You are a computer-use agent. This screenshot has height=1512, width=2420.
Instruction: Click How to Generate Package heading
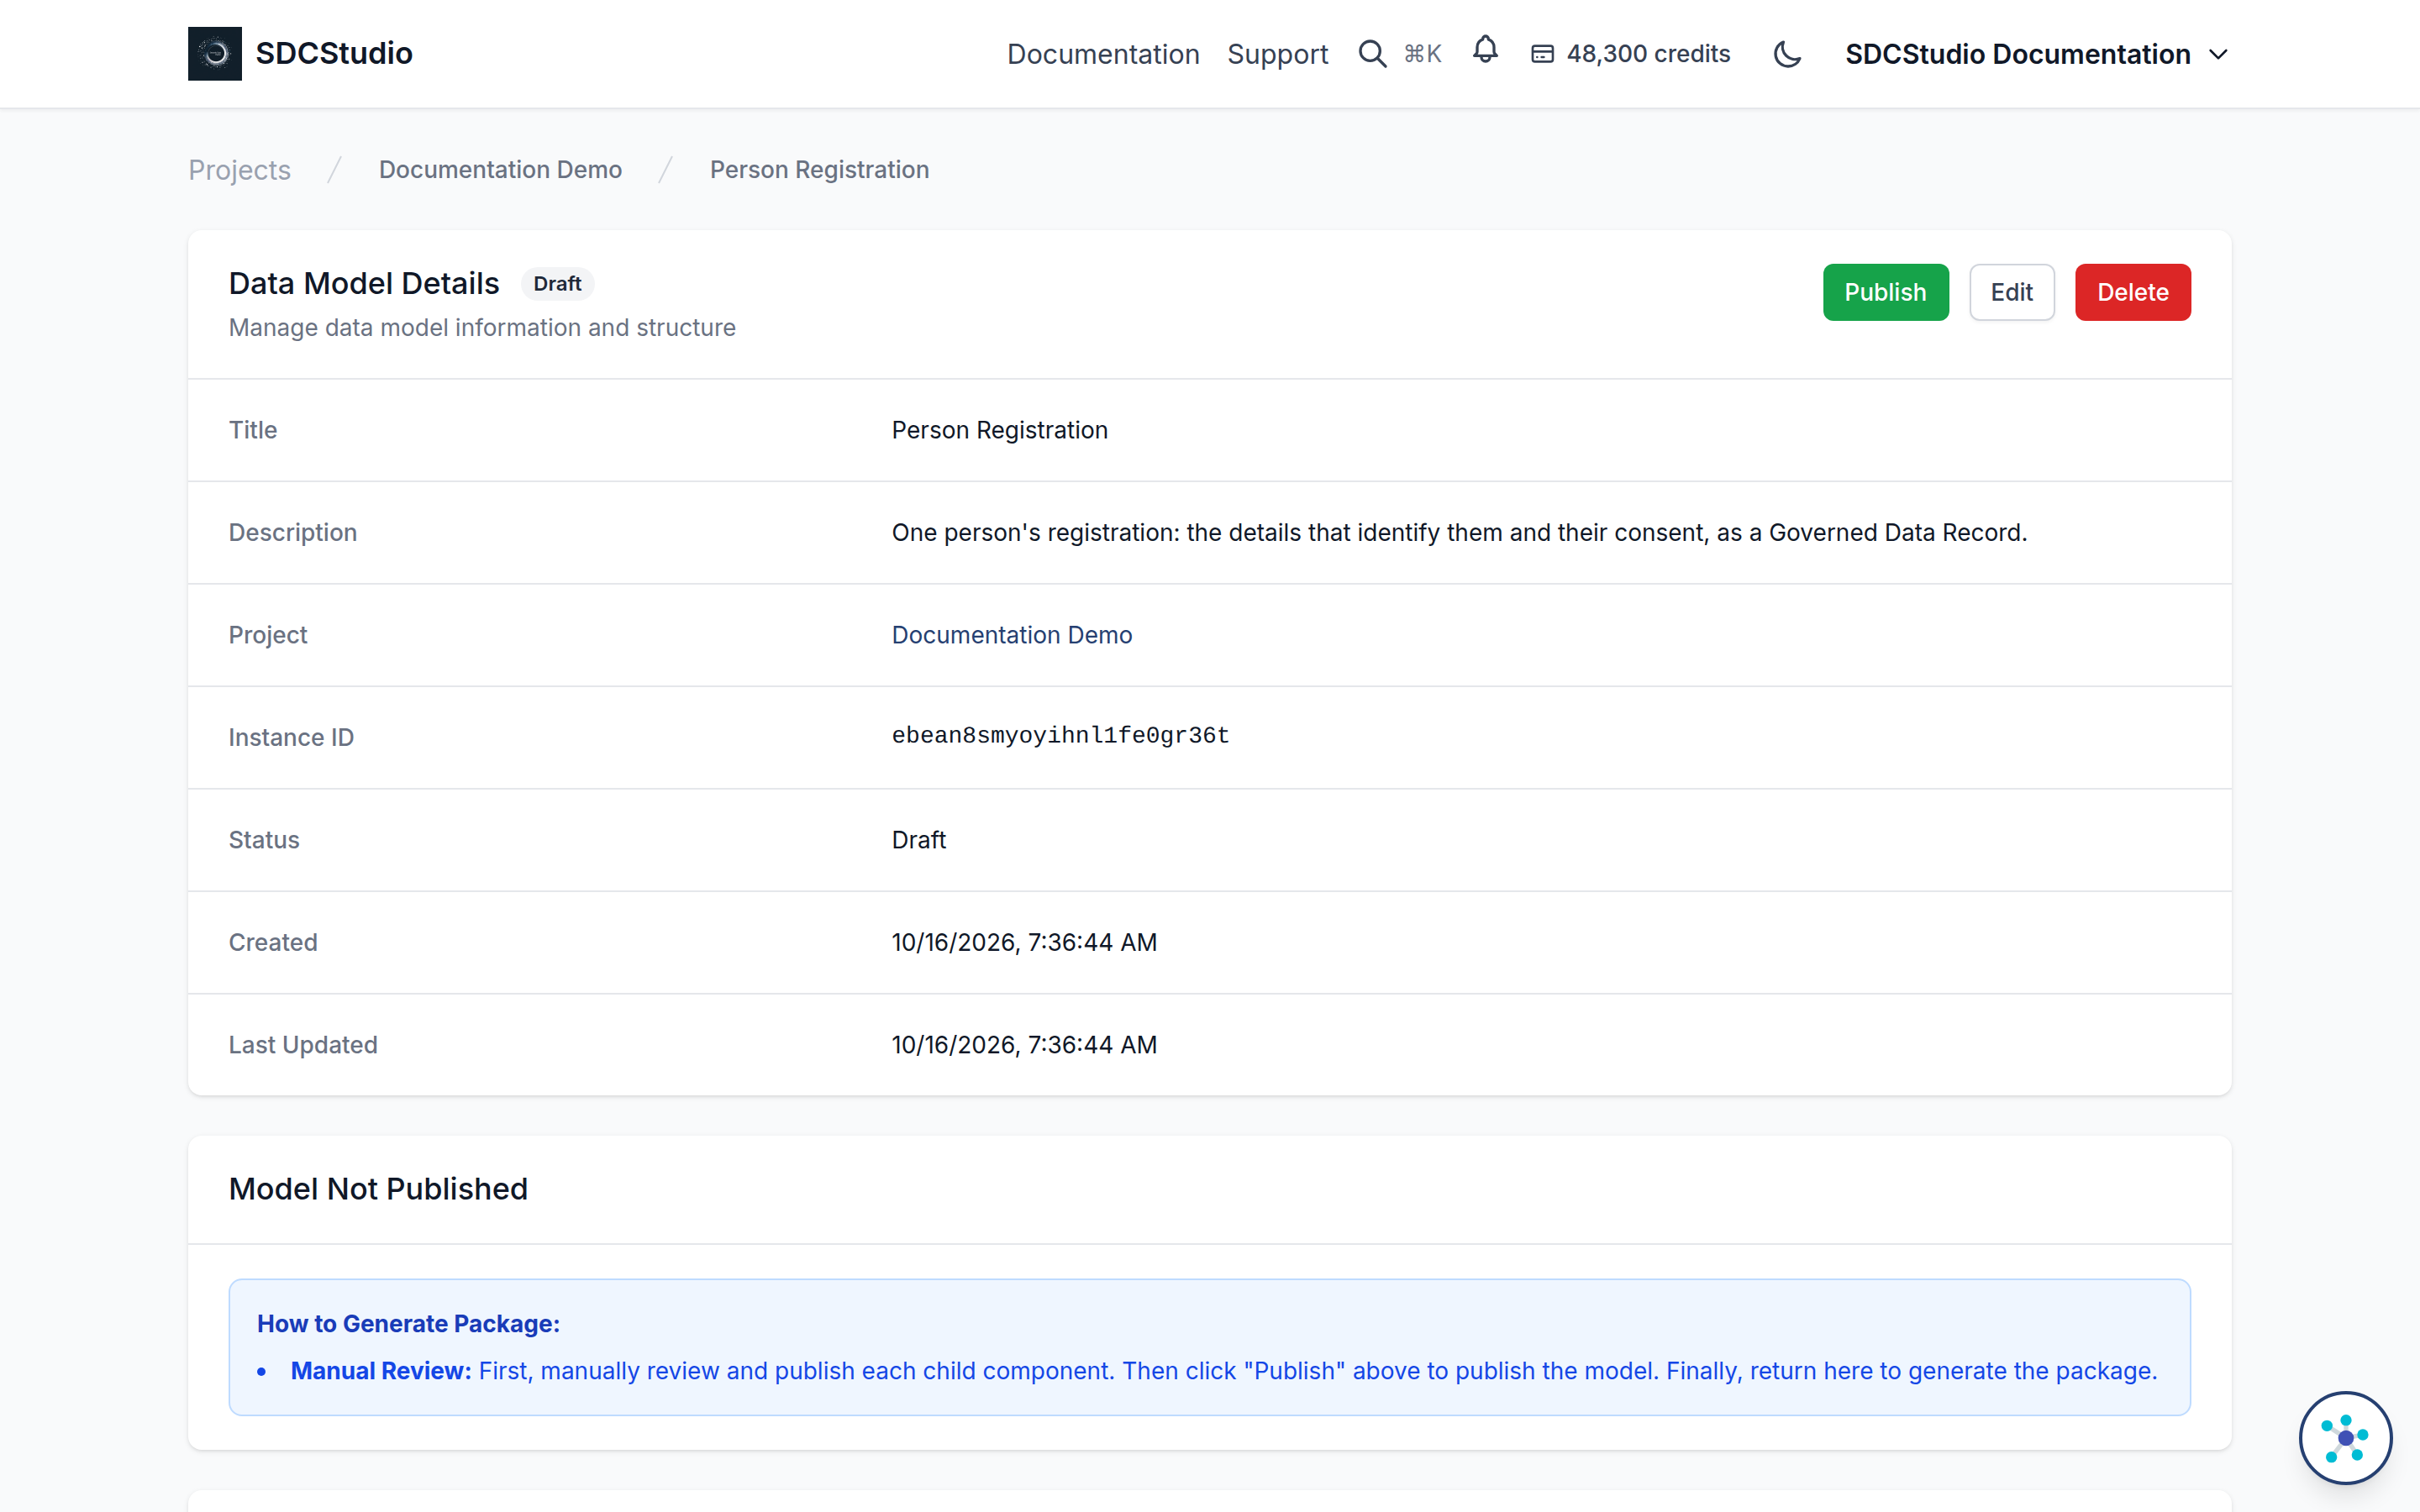click(x=408, y=1324)
